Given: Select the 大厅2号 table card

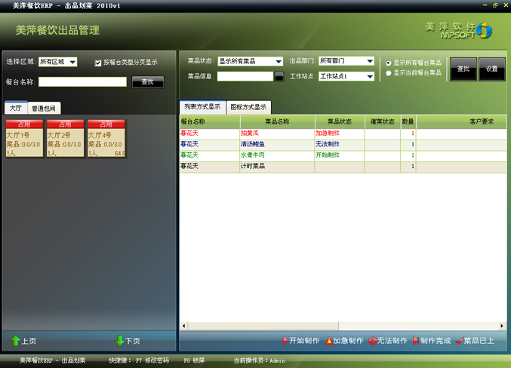Looking at the screenshot, I should click(x=65, y=138).
